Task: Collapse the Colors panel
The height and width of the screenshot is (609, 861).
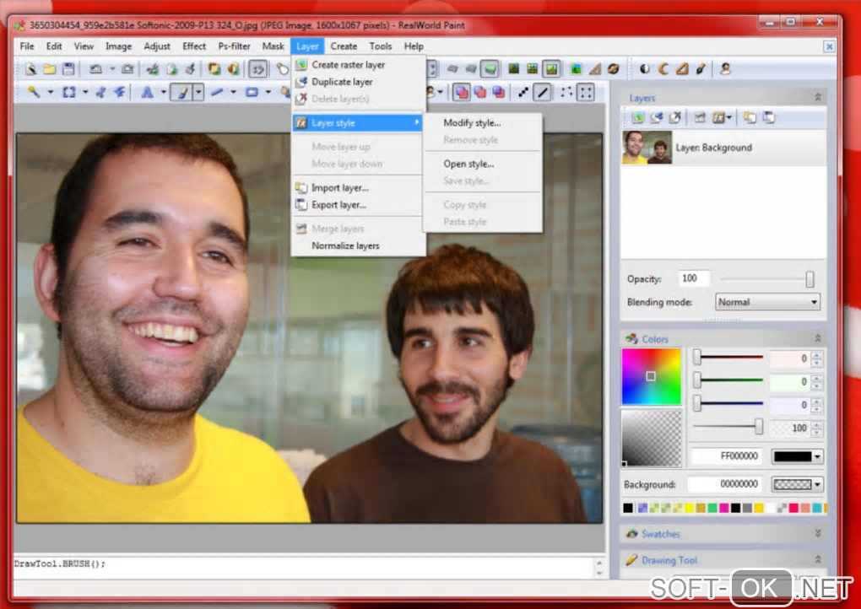Action: tap(818, 338)
